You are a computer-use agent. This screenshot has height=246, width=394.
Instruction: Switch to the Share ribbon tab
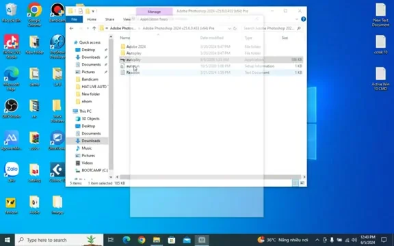pos(109,19)
